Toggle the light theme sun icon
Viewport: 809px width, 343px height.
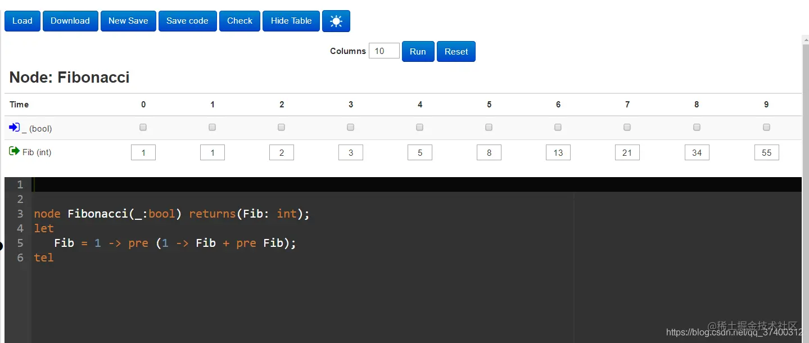pyautogui.click(x=336, y=21)
